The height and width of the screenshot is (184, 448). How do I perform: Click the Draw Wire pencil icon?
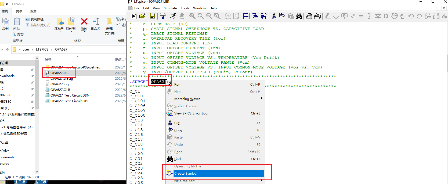pos(328,16)
